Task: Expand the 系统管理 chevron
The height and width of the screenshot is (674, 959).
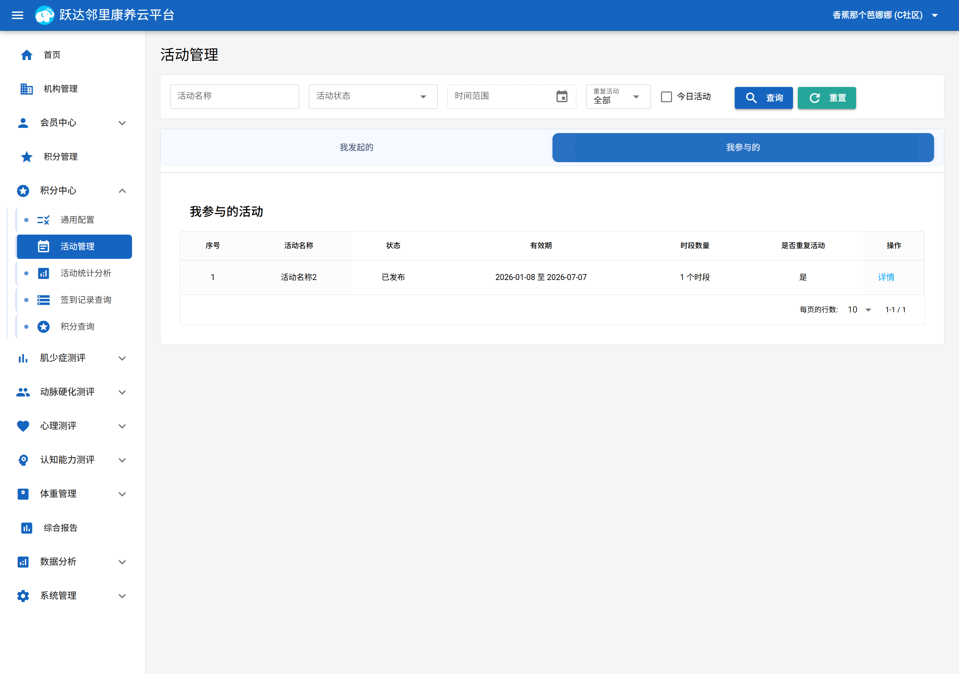Action: coord(122,596)
